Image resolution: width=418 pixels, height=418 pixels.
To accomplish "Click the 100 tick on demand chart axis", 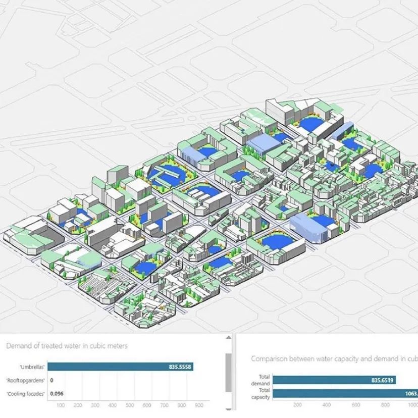I will (60, 405).
